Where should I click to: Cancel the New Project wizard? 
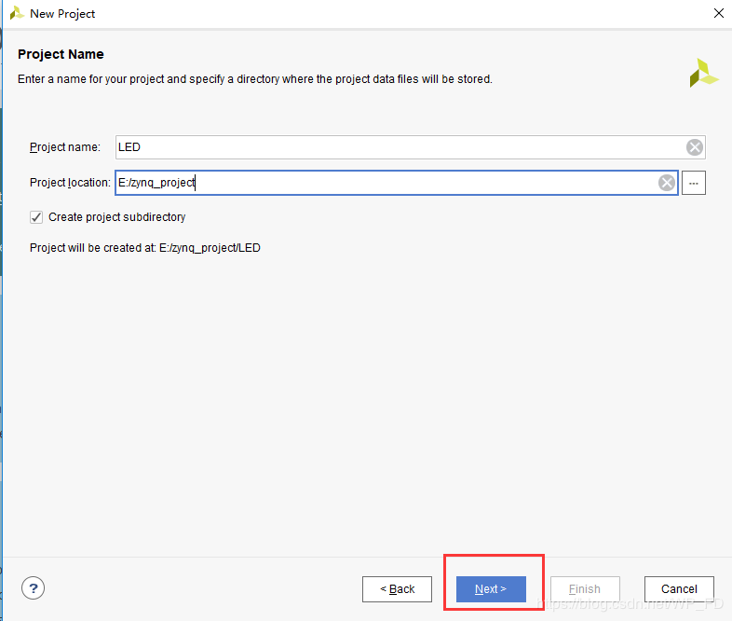click(x=679, y=589)
